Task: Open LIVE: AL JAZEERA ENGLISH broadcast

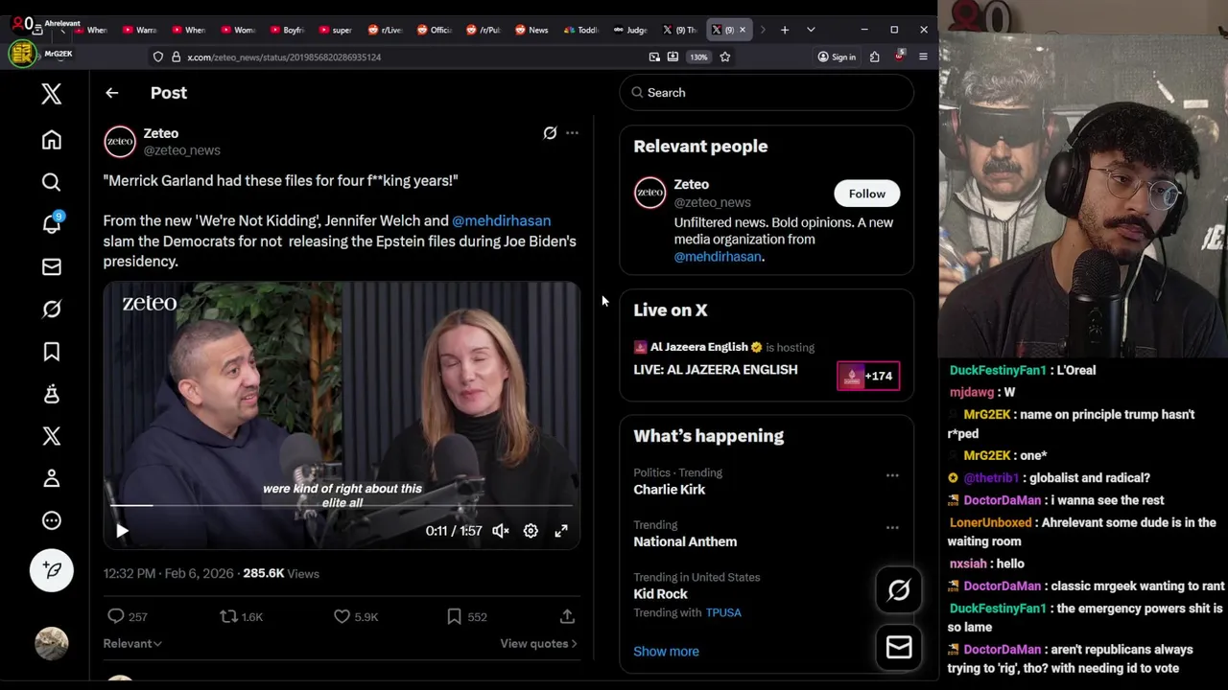Action: [715, 370]
